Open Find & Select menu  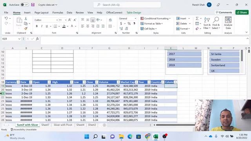pyautogui.click(x=216, y=23)
